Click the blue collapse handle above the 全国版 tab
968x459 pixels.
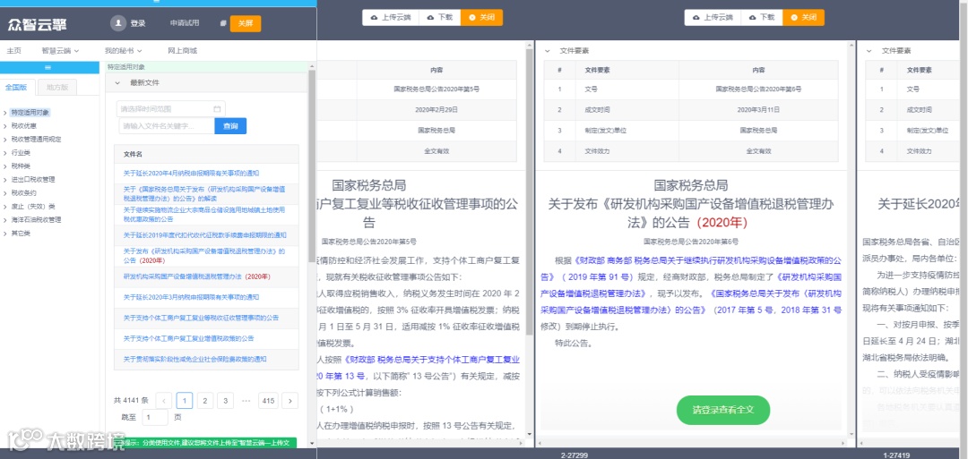point(48,67)
